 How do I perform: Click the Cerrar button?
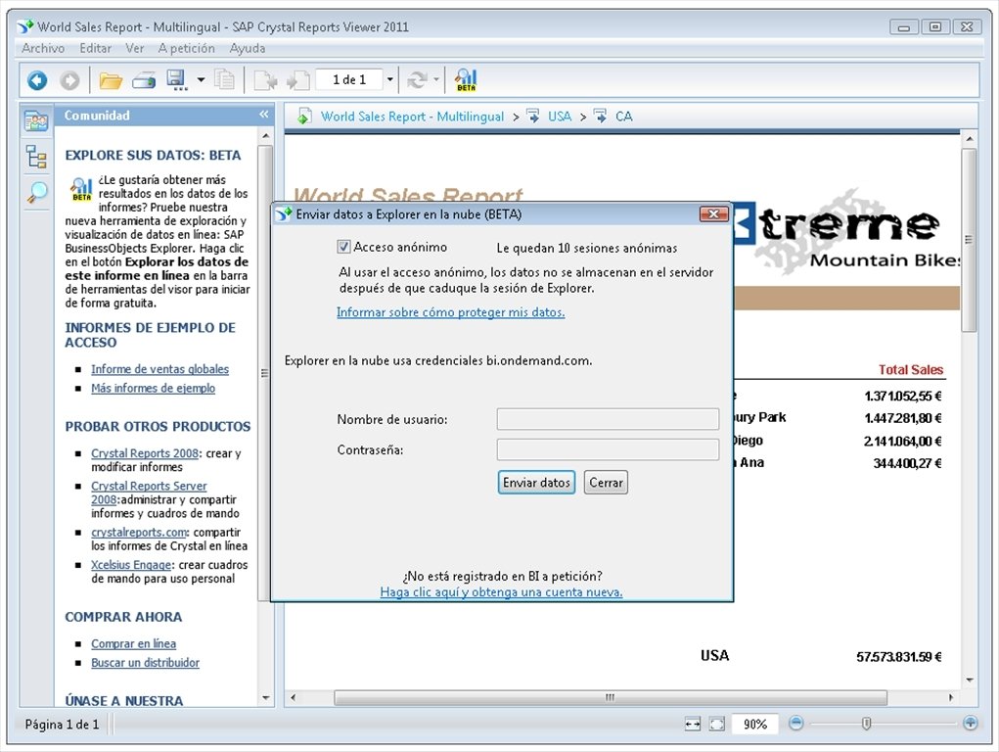tap(606, 483)
